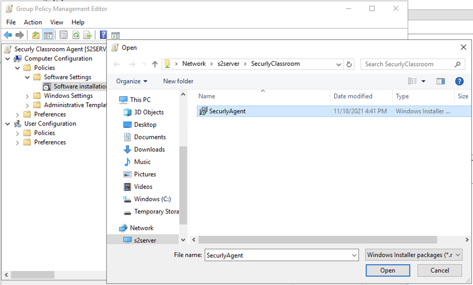The height and width of the screenshot is (285, 473).
Task: Expand Windows Settings node
Action: pyautogui.click(x=27, y=96)
